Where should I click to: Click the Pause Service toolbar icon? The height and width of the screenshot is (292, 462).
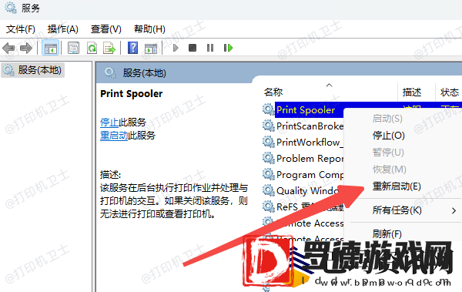[210, 48]
